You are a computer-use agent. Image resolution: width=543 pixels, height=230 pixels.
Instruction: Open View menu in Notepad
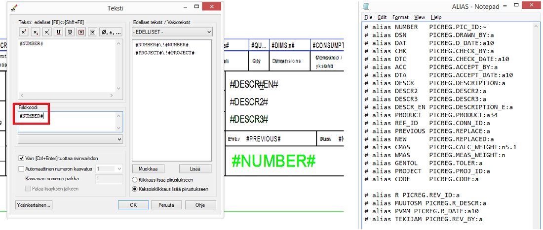click(420, 17)
